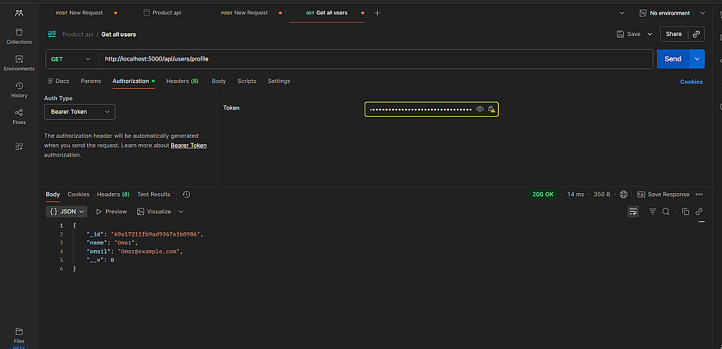Screen dimensions: 722x349
Task: Click the filter response icon
Action: [x=653, y=212]
